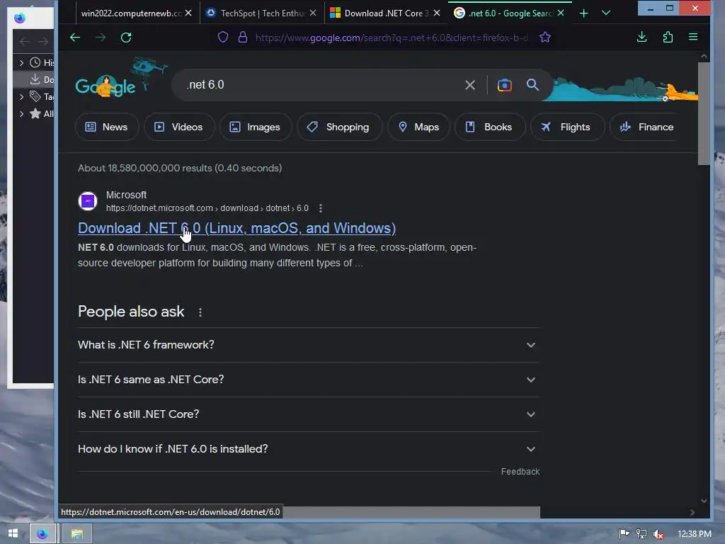This screenshot has width=725, height=544.
Task: Close the win2022.computernewb tab
Action: point(188,13)
